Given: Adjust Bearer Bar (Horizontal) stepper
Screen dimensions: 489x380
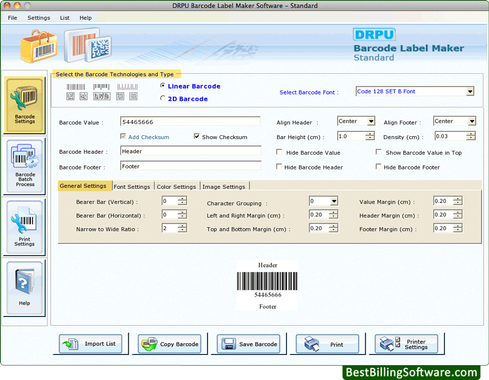Looking at the screenshot, I should tap(182, 214).
